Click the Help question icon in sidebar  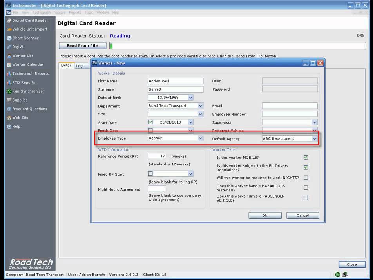9,127
